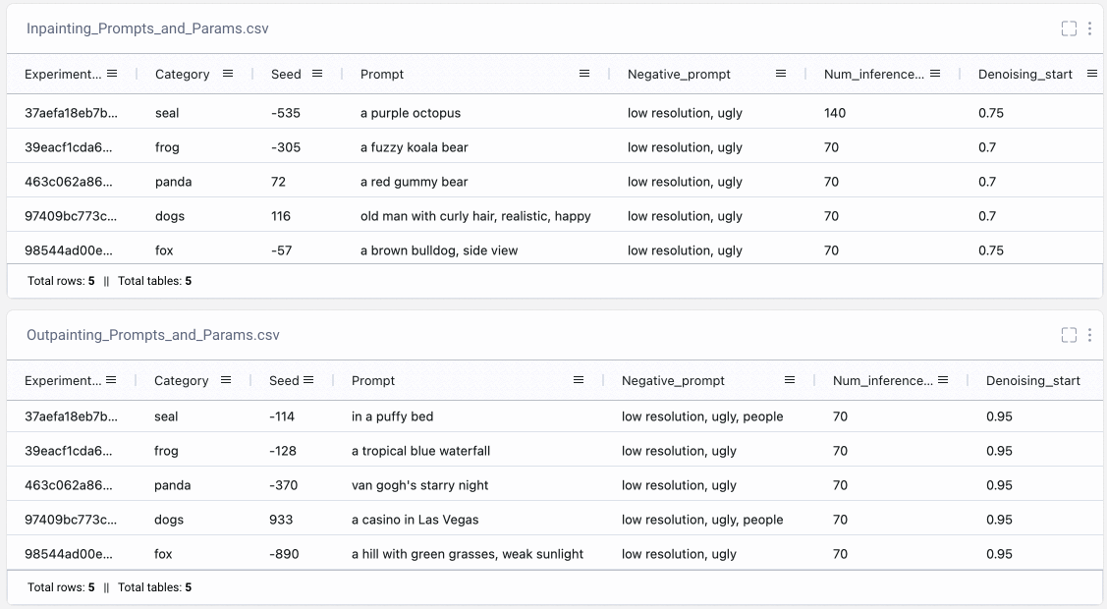
Task: Select 'a casino in Las Vegas' cell
Action: point(415,520)
